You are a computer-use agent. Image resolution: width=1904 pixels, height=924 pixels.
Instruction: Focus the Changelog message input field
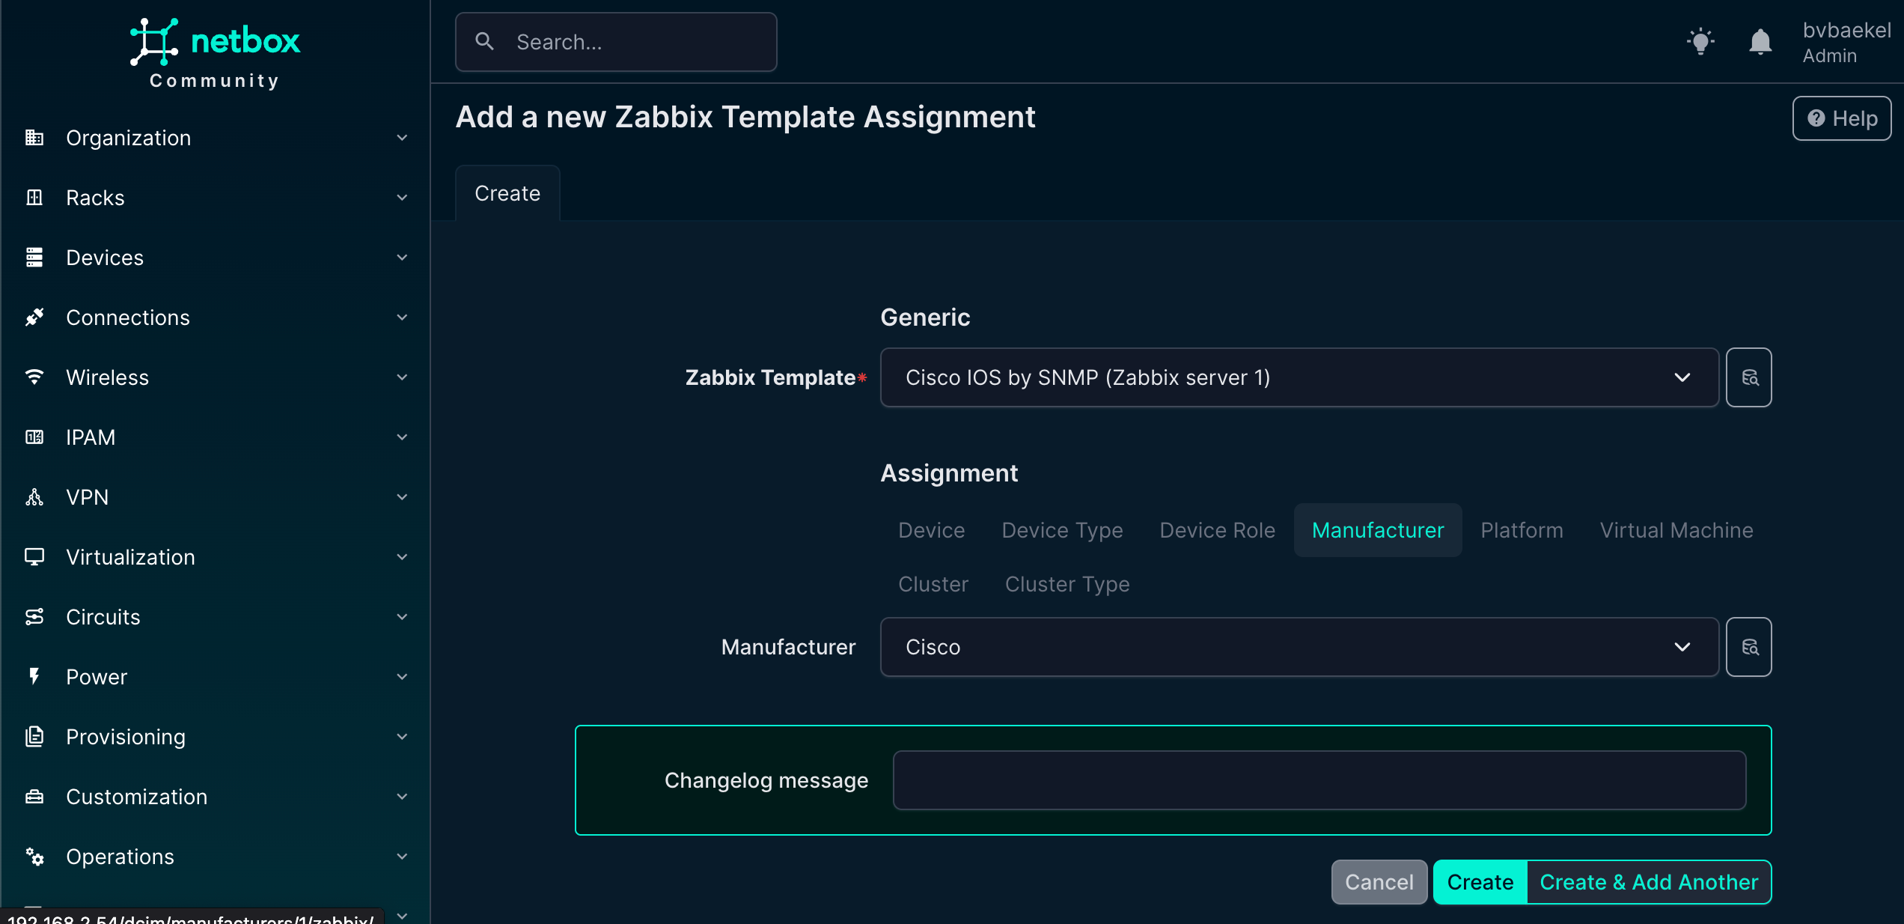[1319, 780]
